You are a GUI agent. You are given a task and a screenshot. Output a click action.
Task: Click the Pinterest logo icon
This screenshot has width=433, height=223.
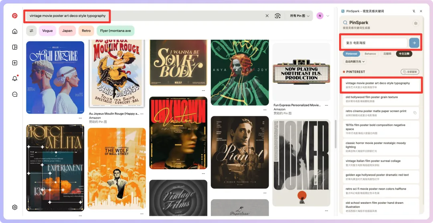click(15, 16)
